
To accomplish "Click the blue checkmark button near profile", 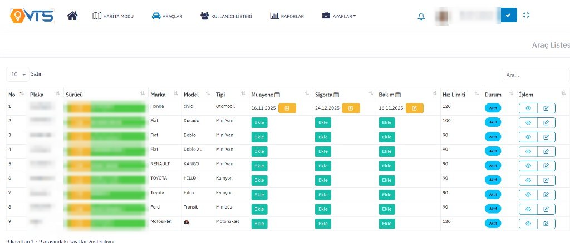I will [x=509, y=15].
